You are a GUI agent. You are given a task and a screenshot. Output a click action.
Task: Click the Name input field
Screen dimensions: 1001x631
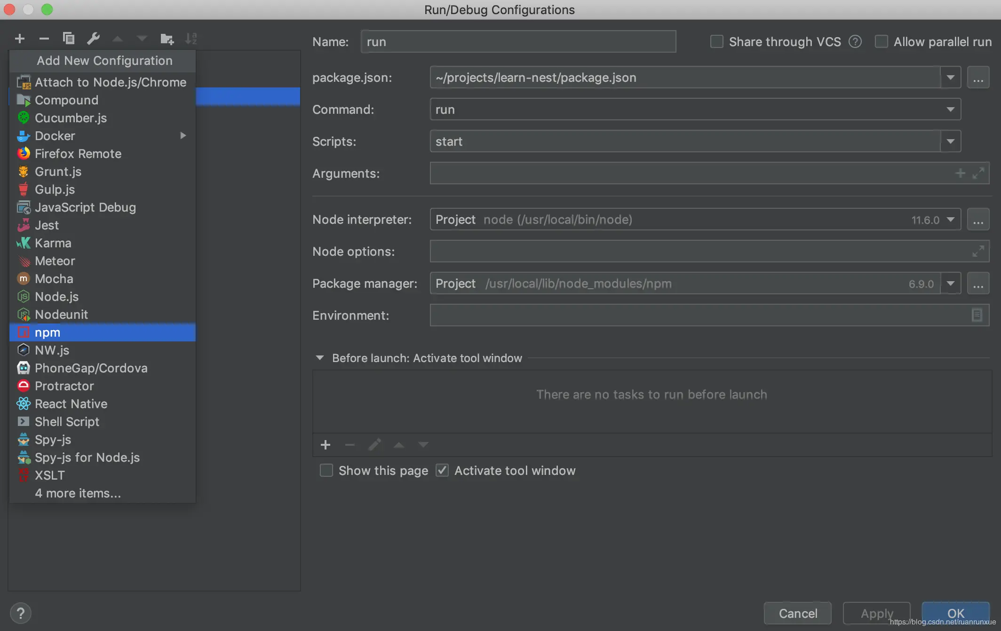click(x=518, y=42)
